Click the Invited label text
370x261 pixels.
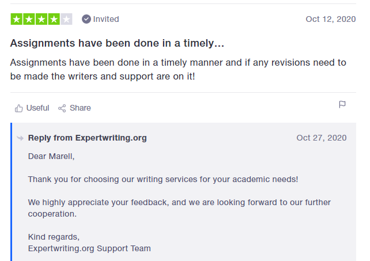pos(106,19)
